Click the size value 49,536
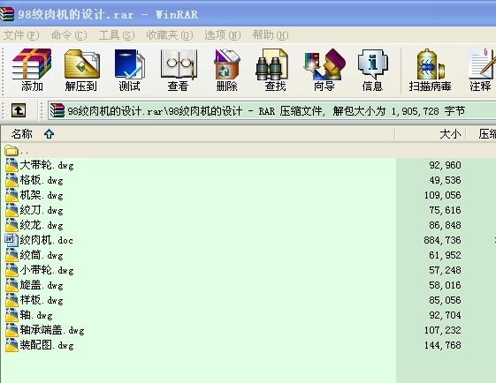The image size is (496, 383). click(445, 180)
